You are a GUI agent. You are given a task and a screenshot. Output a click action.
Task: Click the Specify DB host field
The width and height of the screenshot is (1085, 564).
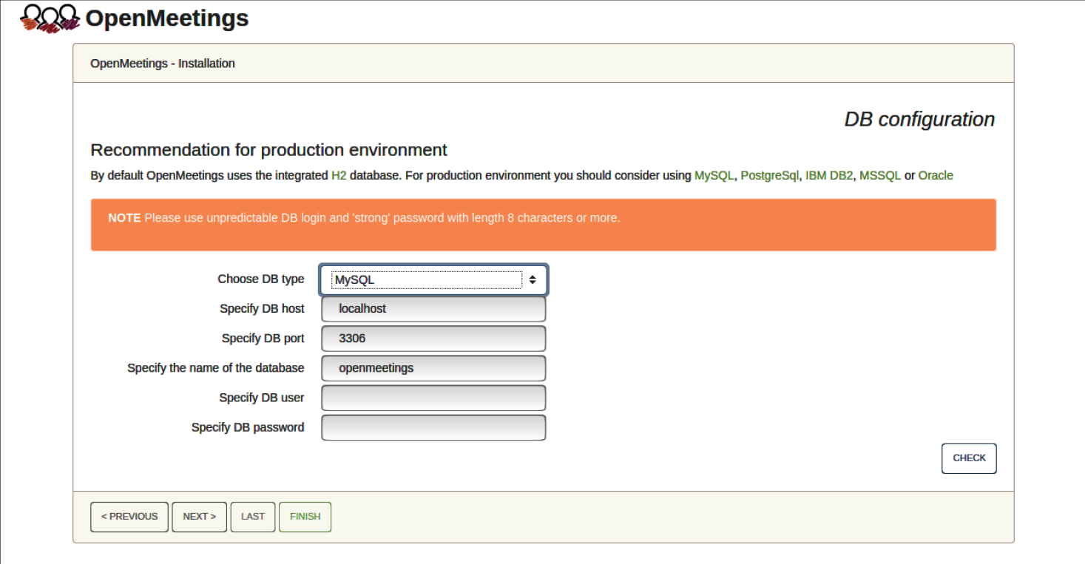click(x=433, y=309)
